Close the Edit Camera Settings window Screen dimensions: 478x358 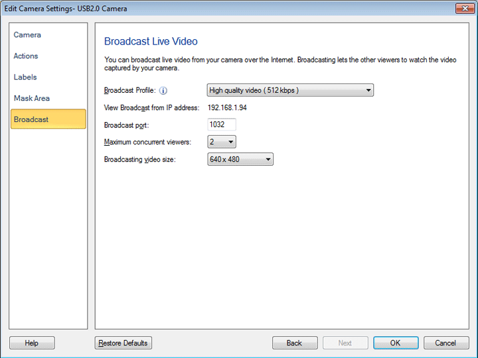(x=464, y=9)
